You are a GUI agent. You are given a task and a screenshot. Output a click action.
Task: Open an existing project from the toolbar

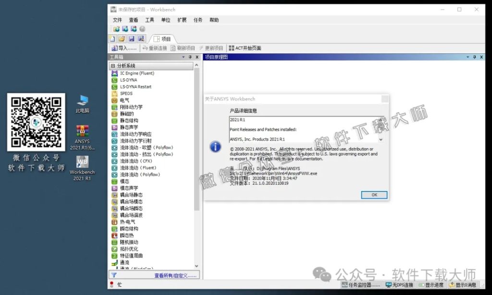pyautogui.click(x=122, y=38)
